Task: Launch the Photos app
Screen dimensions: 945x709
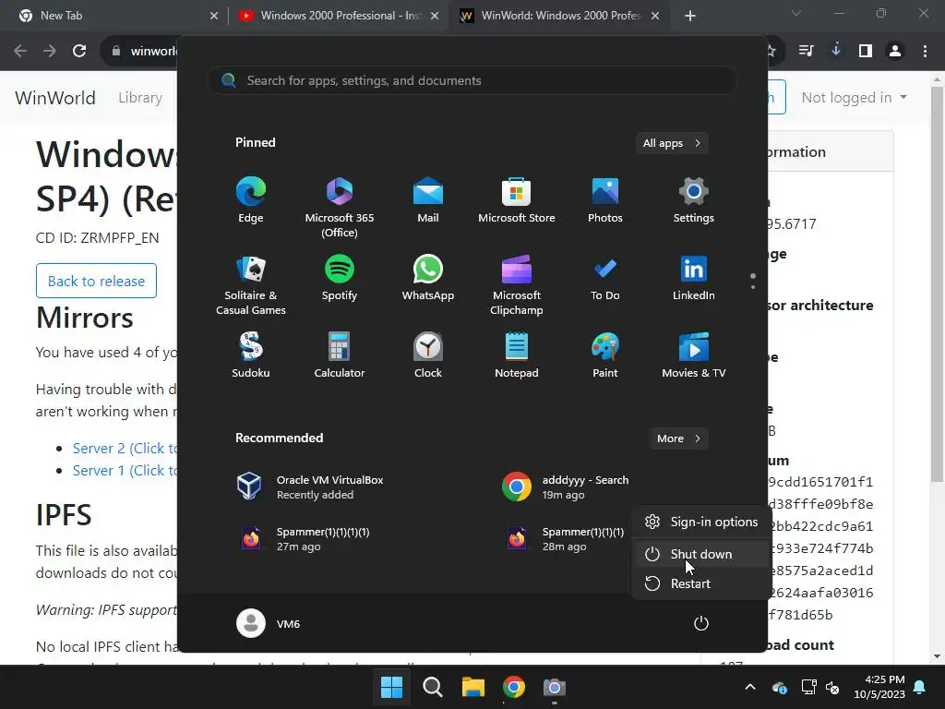Action: pos(605,200)
